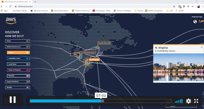Viewport: 204px width, 109px height.
Task: Bookmark this page with star
Action: click(x=174, y=6)
